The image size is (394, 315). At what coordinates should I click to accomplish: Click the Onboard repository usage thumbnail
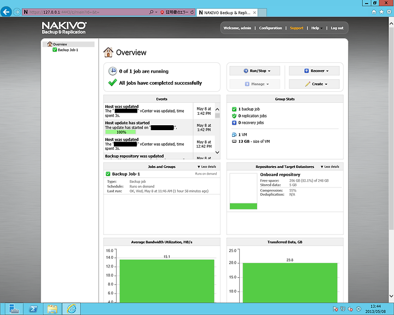coord(243,191)
